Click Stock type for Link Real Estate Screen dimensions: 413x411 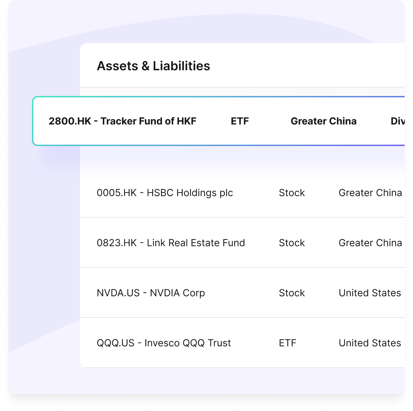pyautogui.click(x=292, y=243)
